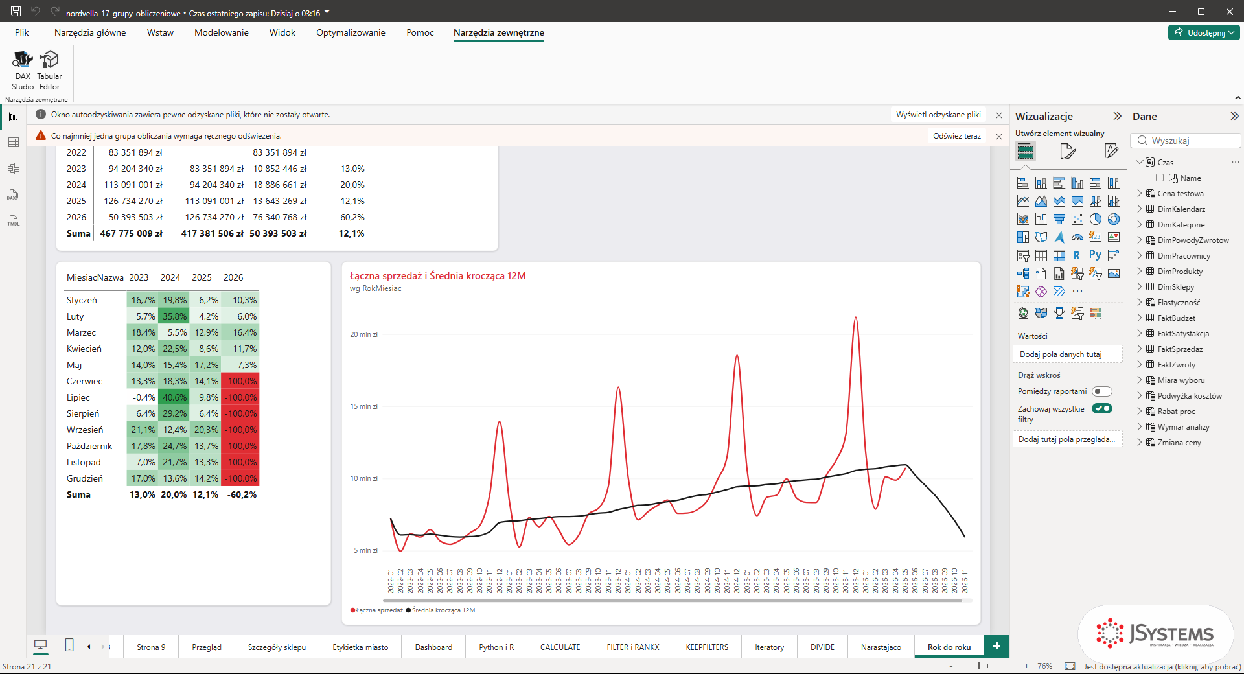Open TMDL view in left sidebar

pyautogui.click(x=14, y=220)
